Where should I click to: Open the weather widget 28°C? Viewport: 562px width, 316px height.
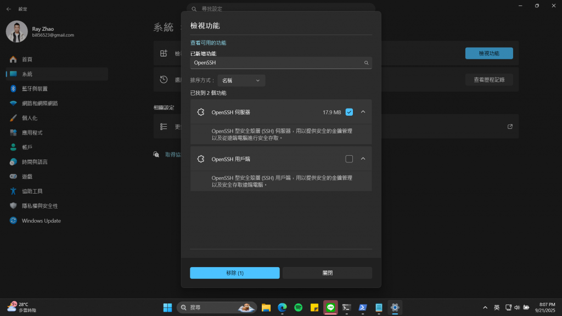tap(21, 307)
